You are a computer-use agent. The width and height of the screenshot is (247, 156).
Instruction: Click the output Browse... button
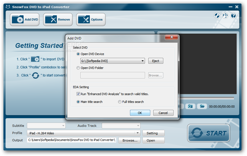(x=129, y=140)
